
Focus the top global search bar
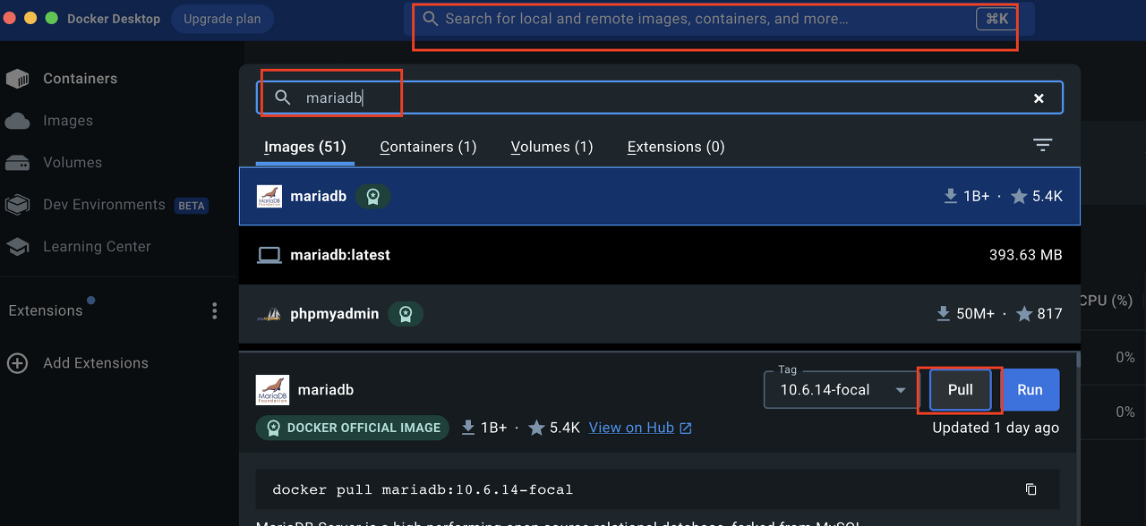pyautogui.click(x=718, y=19)
